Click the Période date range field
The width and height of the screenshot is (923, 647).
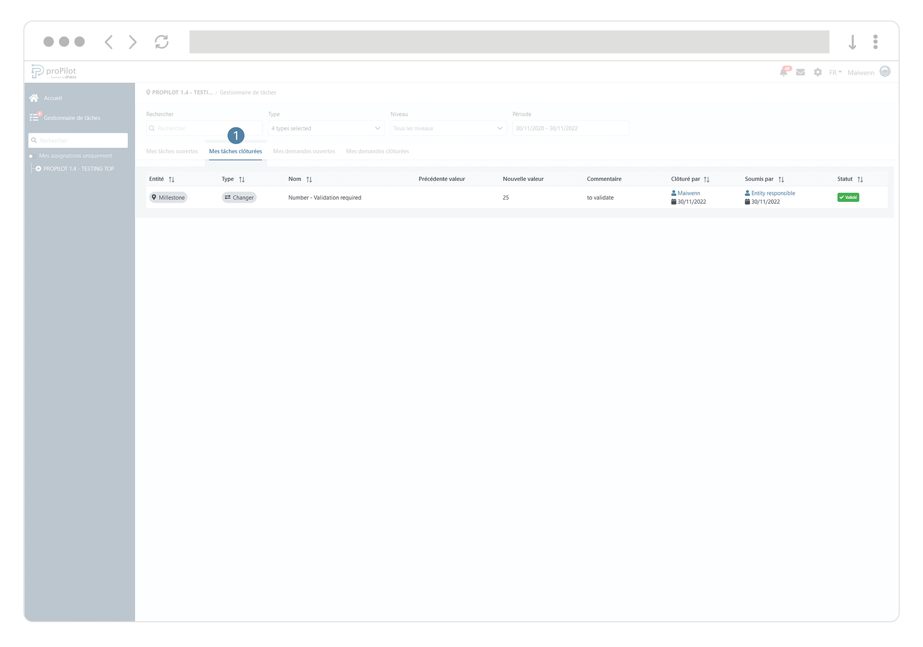pyautogui.click(x=570, y=129)
